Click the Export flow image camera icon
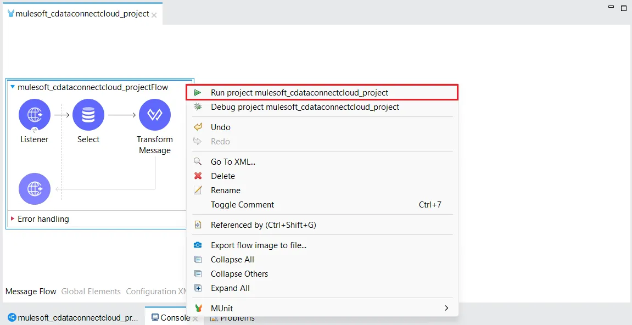 click(198, 245)
